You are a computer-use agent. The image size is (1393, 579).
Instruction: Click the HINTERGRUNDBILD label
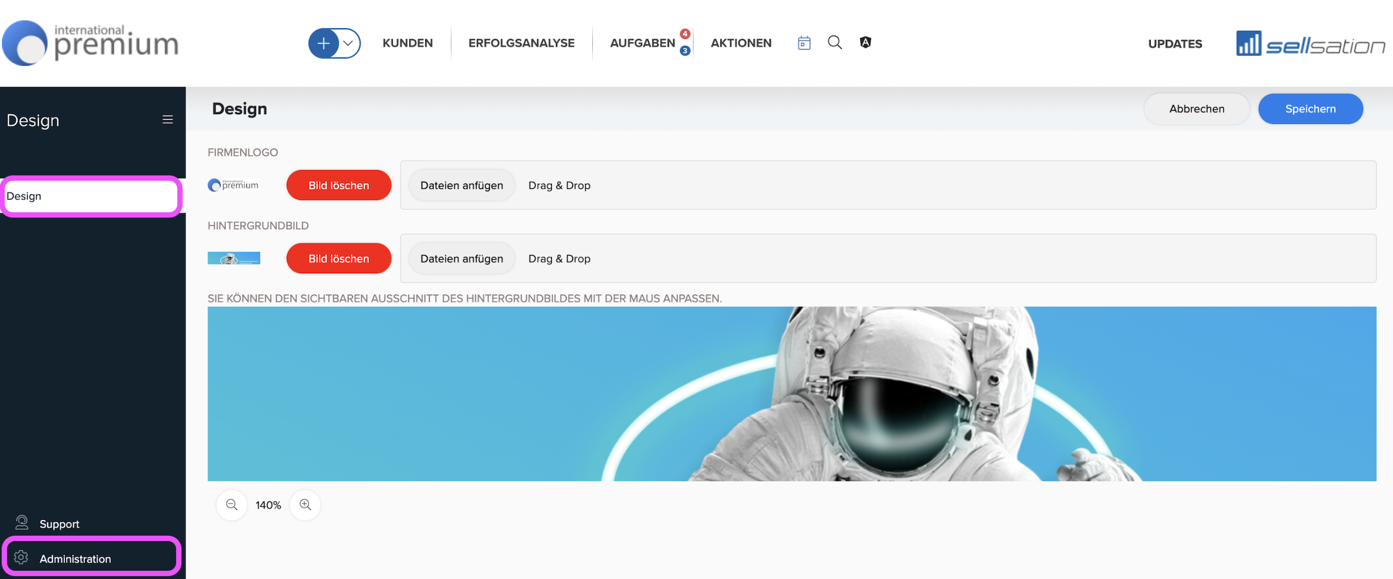(258, 225)
